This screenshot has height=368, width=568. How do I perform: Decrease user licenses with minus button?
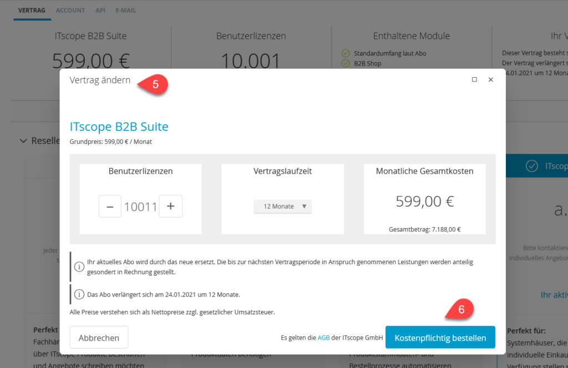[110, 206]
